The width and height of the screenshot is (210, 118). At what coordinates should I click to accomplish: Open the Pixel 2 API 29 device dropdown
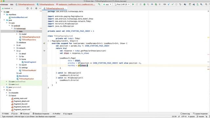[122, 4]
